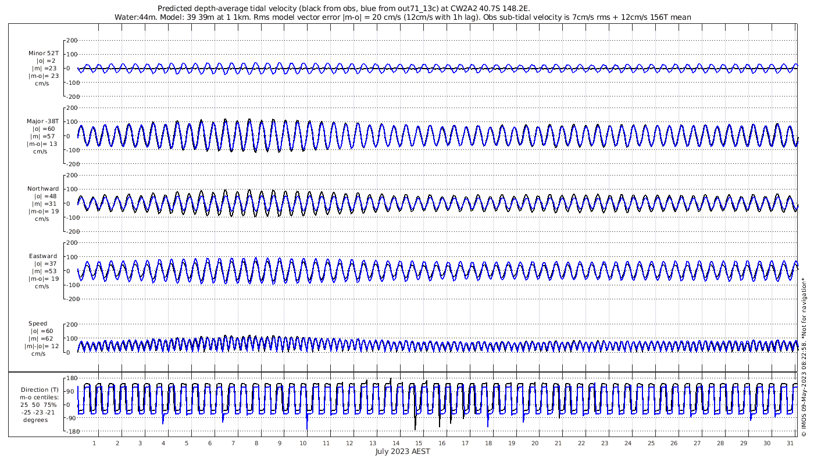Click the '|m| =23' value in Minor panel

click(x=44, y=69)
